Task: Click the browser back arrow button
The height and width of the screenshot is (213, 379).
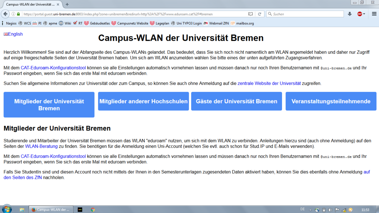Action: 5,14
